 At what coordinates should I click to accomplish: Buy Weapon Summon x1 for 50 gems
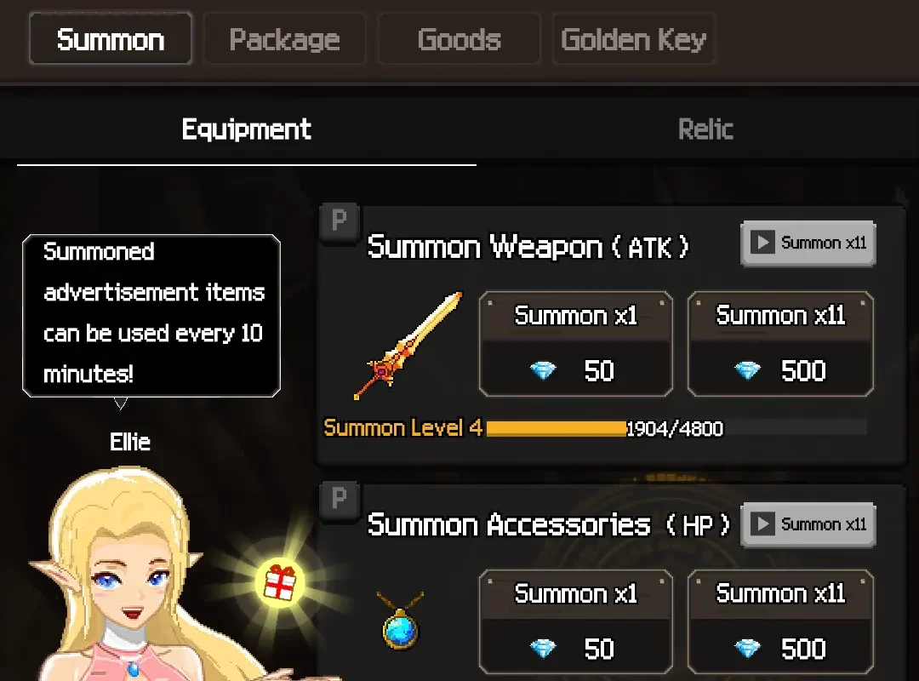575,344
